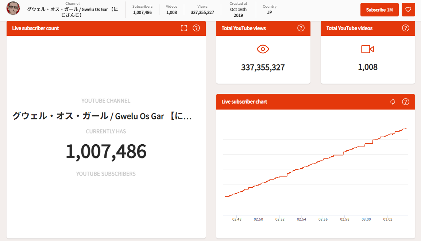Viewport: 421px width, 241px height.
Task: Click the large 1,007,486 subscriber number
Action: [x=106, y=152]
